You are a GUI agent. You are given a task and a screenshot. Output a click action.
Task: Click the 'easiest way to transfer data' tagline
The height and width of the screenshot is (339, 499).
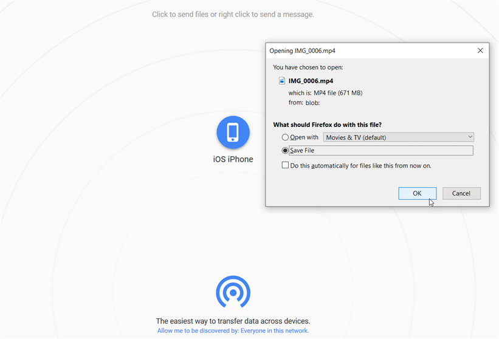(x=233, y=321)
